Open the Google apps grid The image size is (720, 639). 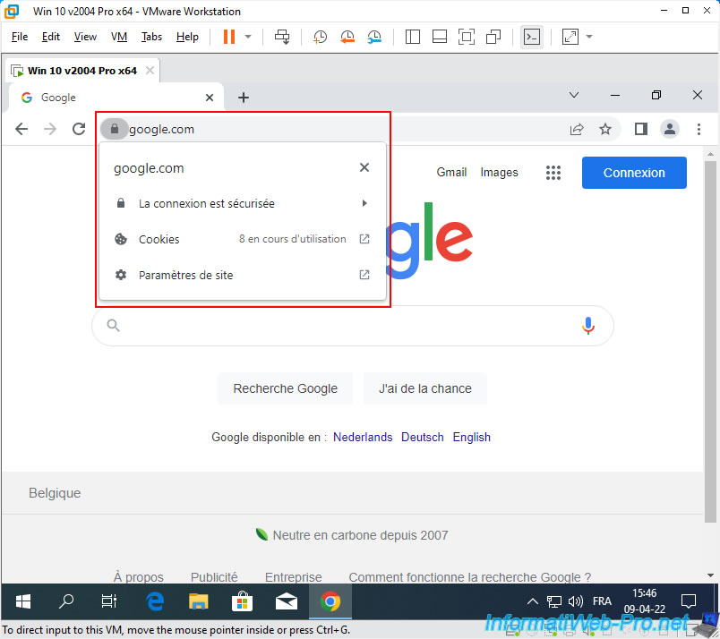(x=553, y=173)
